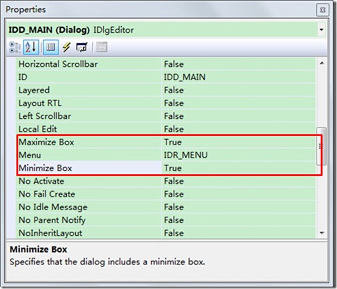The height and width of the screenshot is (289, 337).
Task: Select the Minimize Box property
Action: pyautogui.click(x=88, y=168)
